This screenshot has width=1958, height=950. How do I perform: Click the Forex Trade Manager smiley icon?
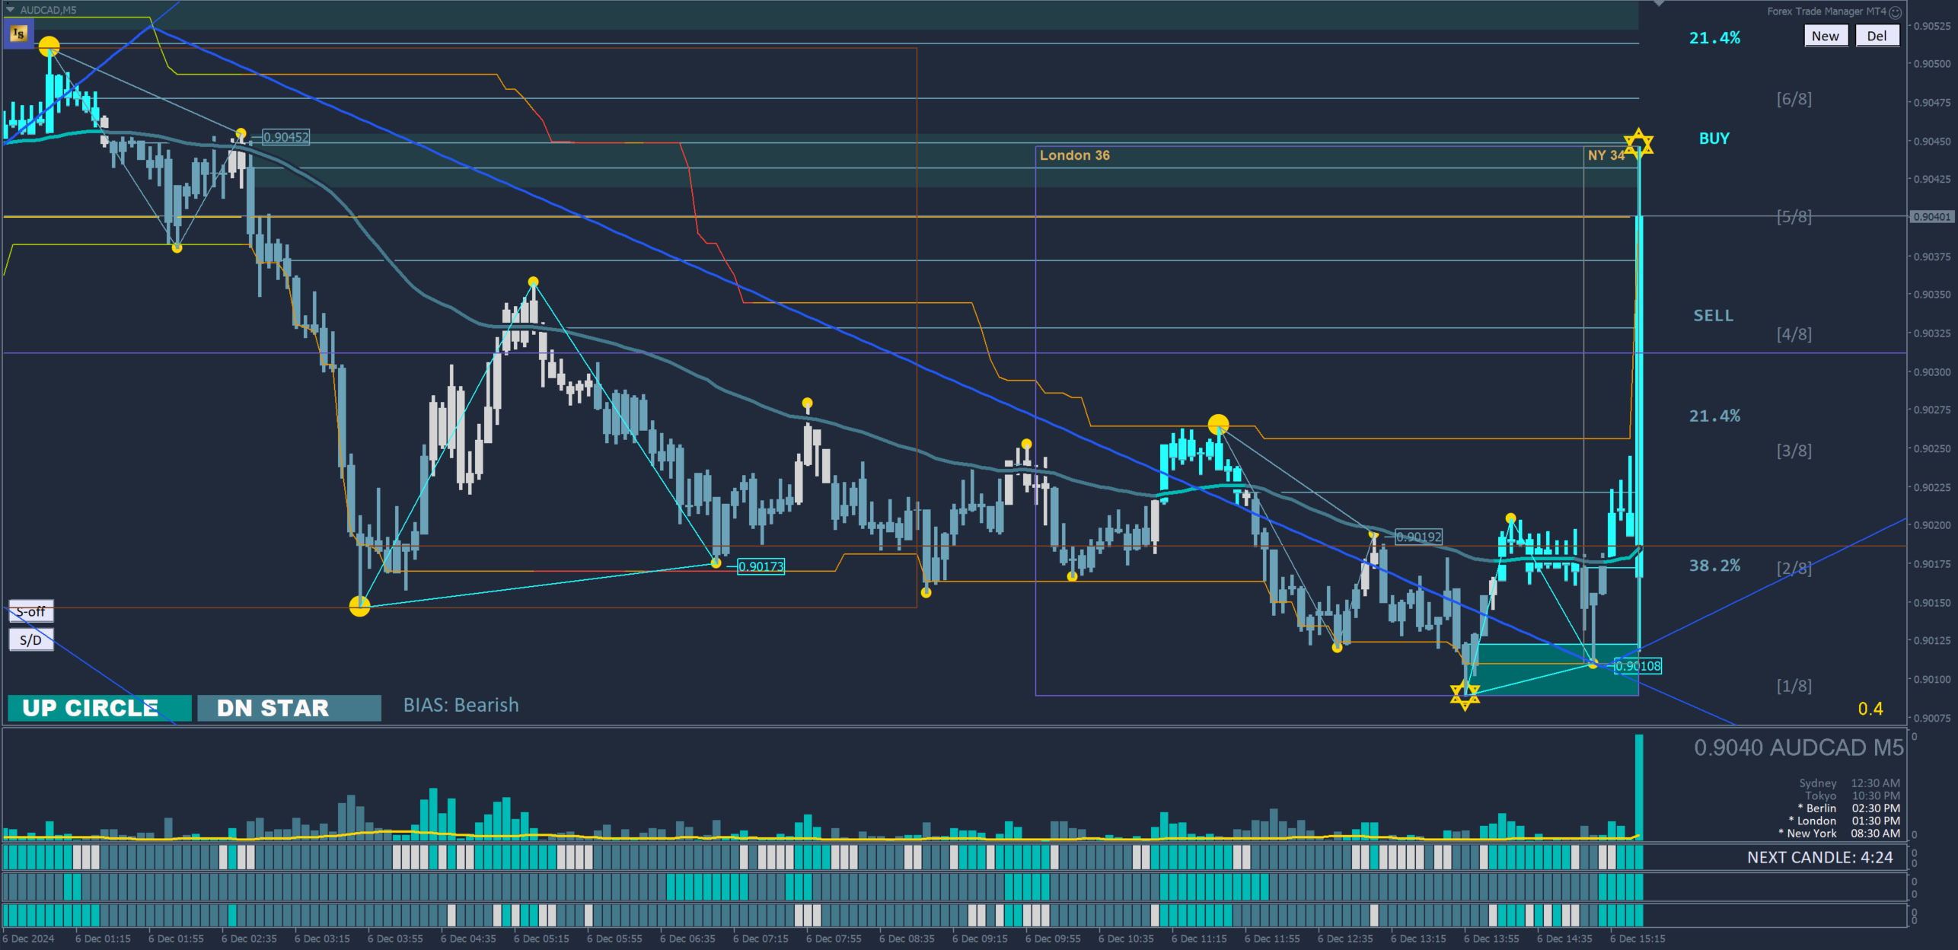coord(1895,12)
